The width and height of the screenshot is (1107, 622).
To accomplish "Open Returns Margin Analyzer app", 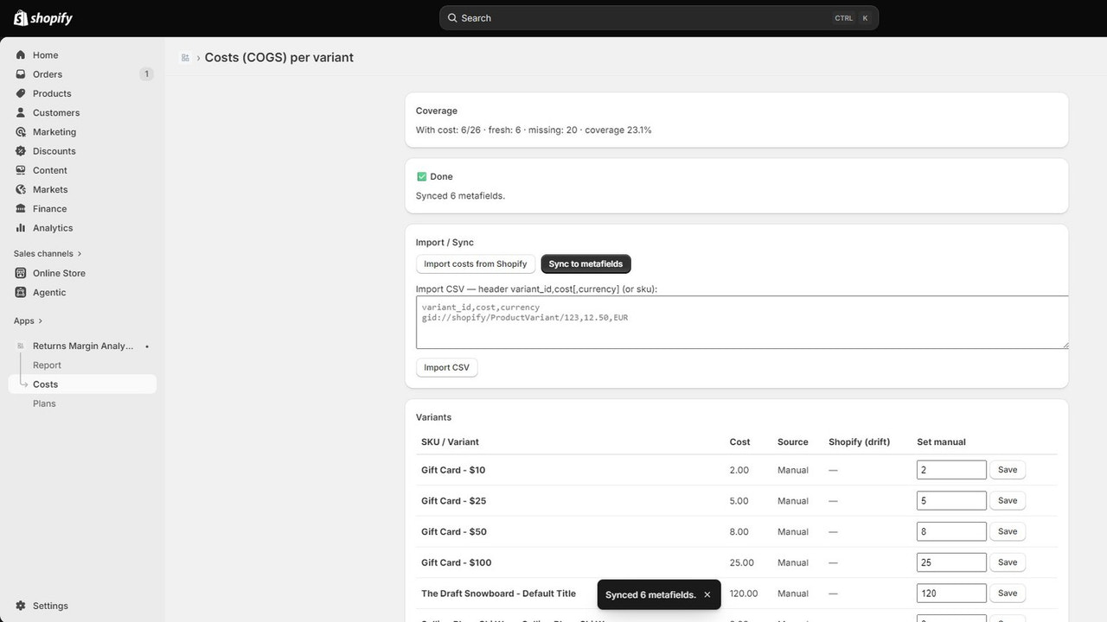I will pos(83,346).
